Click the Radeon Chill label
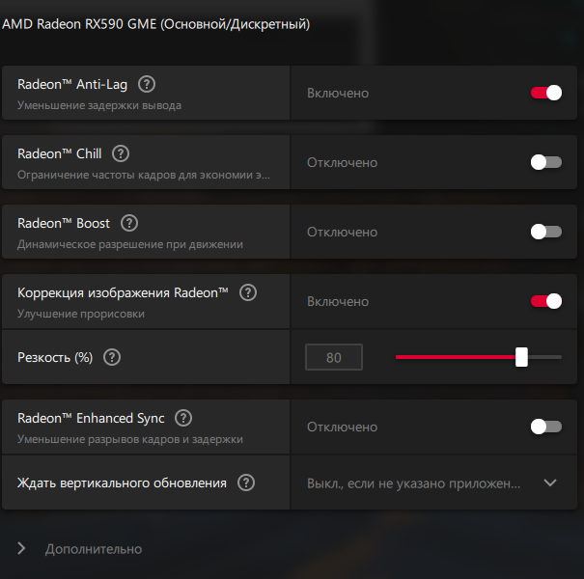The height and width of the screenshot is (579, 584). coord(60,153)
